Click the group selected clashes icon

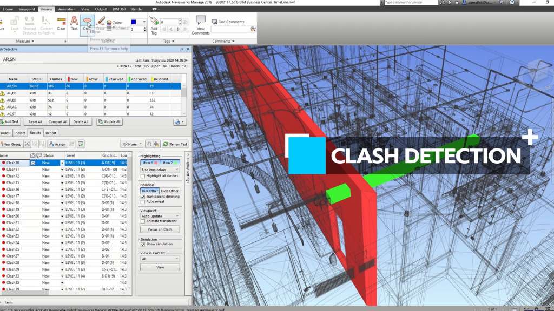pos(27,144)
